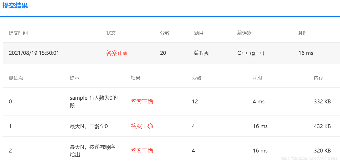The image size is (340, 163).
Task: Click the 提交时间 column header
Action: pos(18,33)
